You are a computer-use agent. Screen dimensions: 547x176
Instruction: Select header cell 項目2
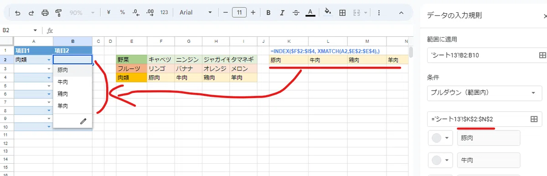(72, 50)
